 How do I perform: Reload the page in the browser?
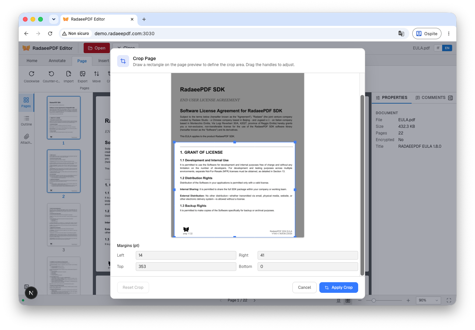[50, 34]
